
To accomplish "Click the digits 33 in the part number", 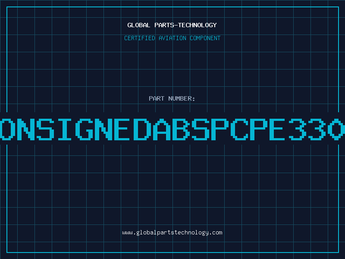I will click(307, 129).
